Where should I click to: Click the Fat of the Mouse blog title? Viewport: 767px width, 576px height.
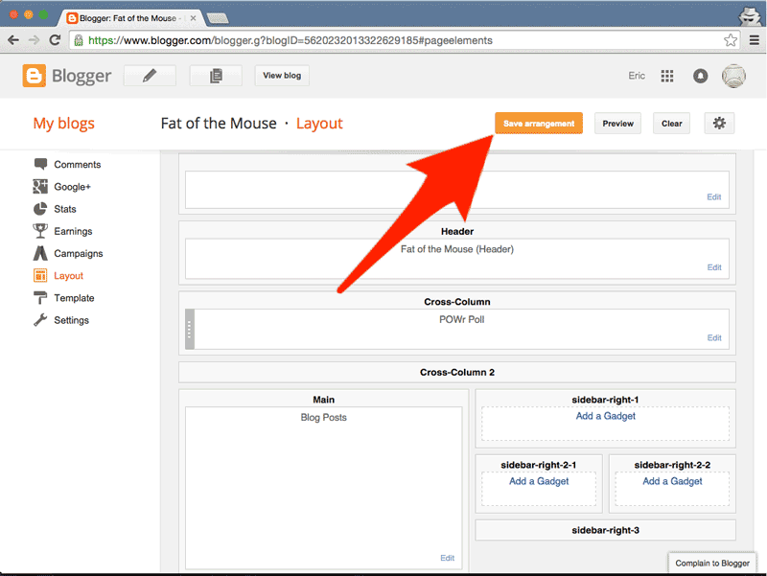219,124
